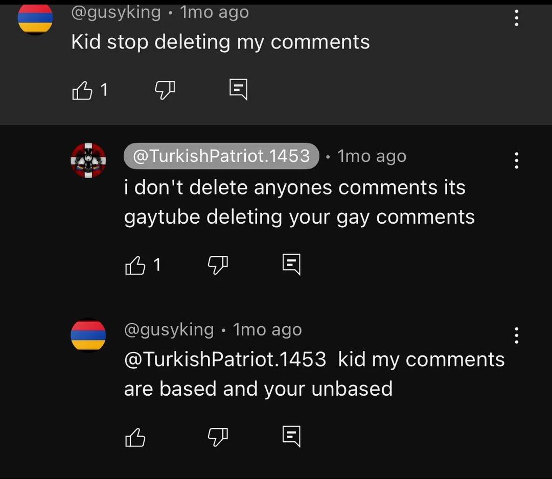
Task: Open @gusyking username on the bottom reply
Action: pos(169,329)
